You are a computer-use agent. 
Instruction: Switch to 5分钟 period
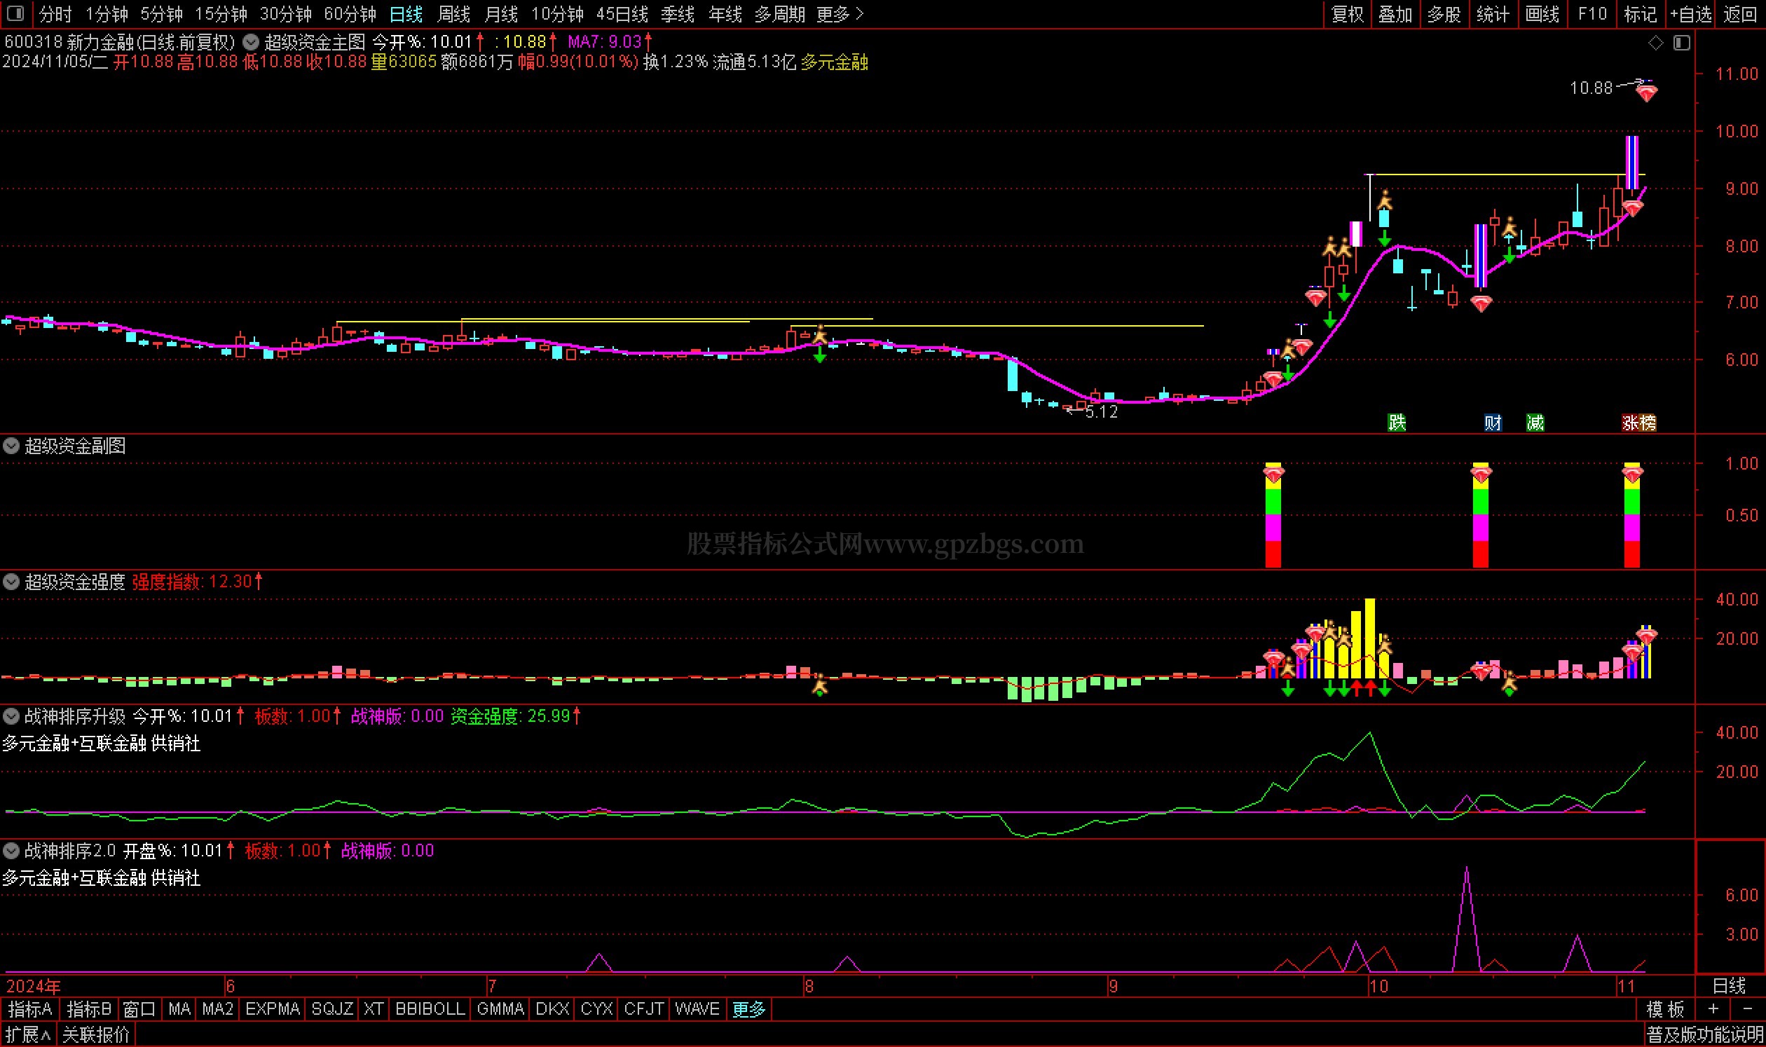[162, 14]
